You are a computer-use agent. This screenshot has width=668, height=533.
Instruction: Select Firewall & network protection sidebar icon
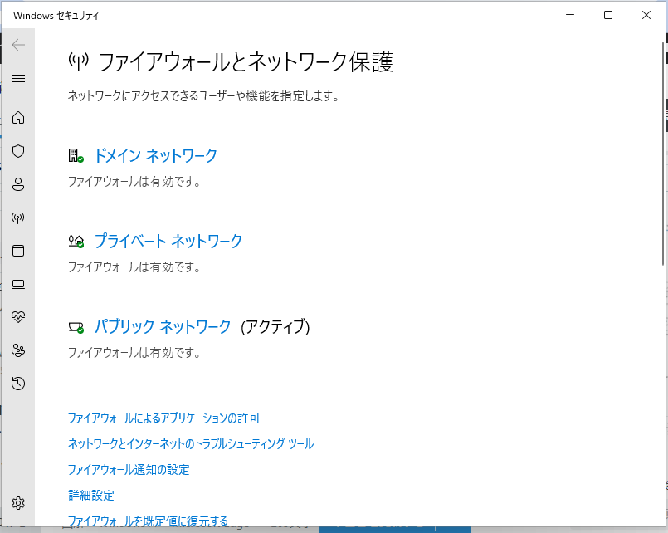pos(18,218)
